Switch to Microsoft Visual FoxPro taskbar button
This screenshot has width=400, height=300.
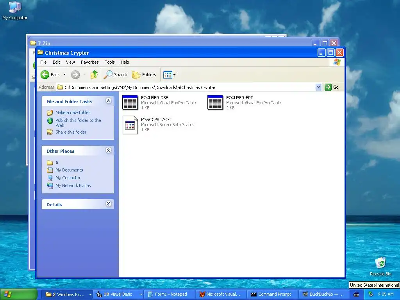(221, 294)
